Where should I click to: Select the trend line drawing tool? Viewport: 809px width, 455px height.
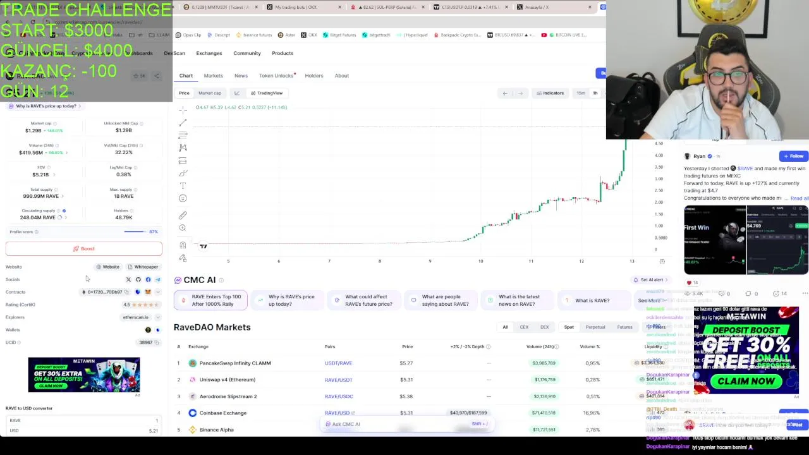(x=183, y=123)
